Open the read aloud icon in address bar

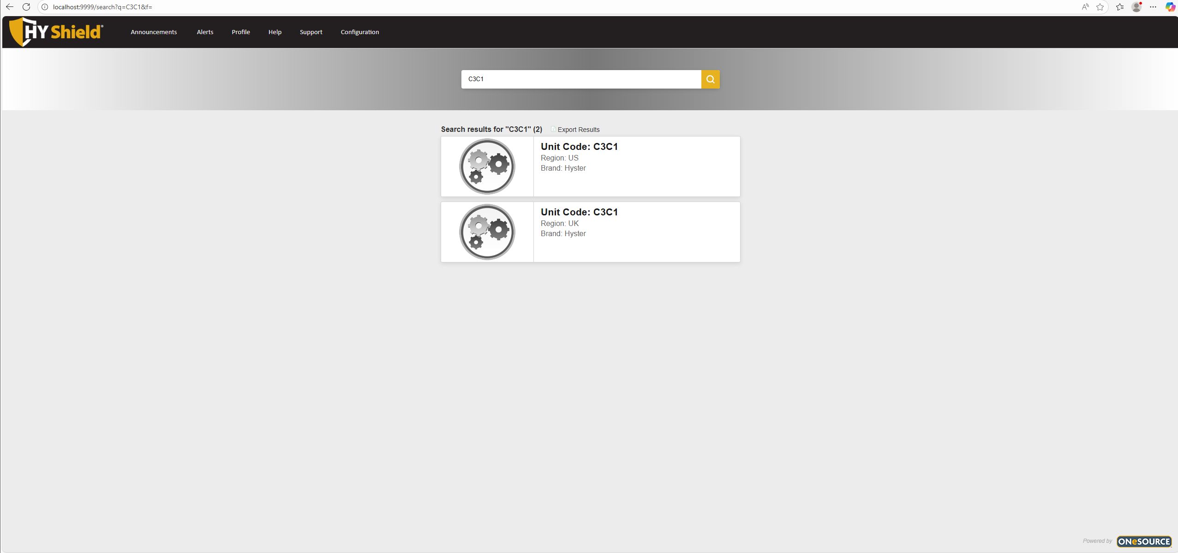tap(1085, 7)
